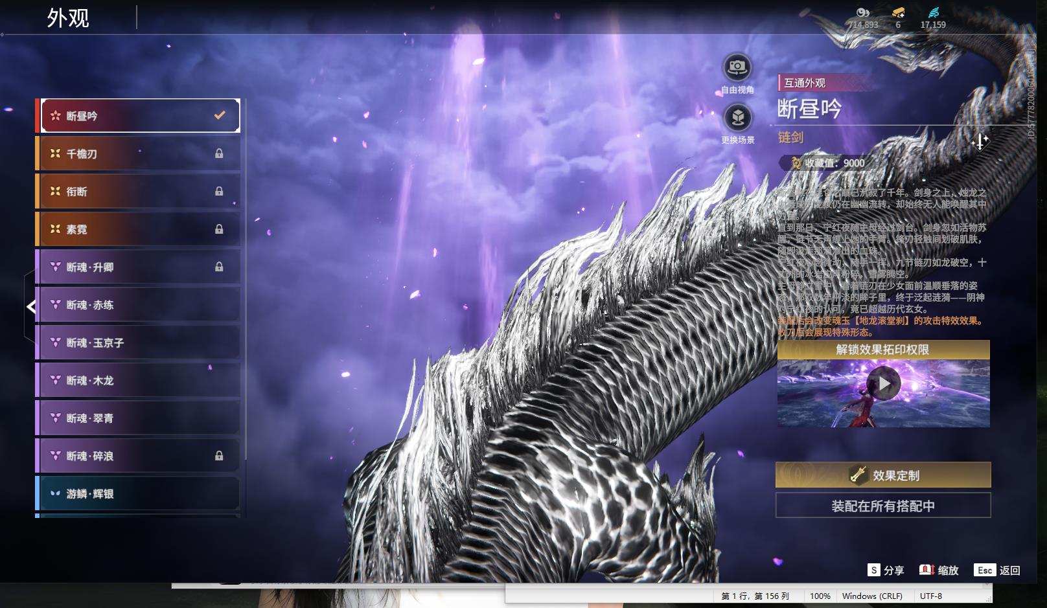Screen dimensions: 1047x608
Task: Click the lock icon on 千檐刃 row
Action: click(219, 153)
